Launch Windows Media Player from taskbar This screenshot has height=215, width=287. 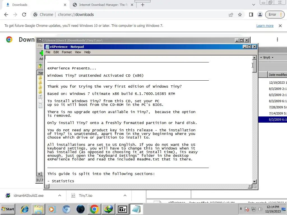pos(52,209)
